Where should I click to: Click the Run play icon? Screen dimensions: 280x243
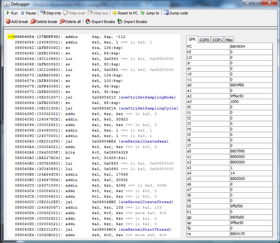click(8, 13)
